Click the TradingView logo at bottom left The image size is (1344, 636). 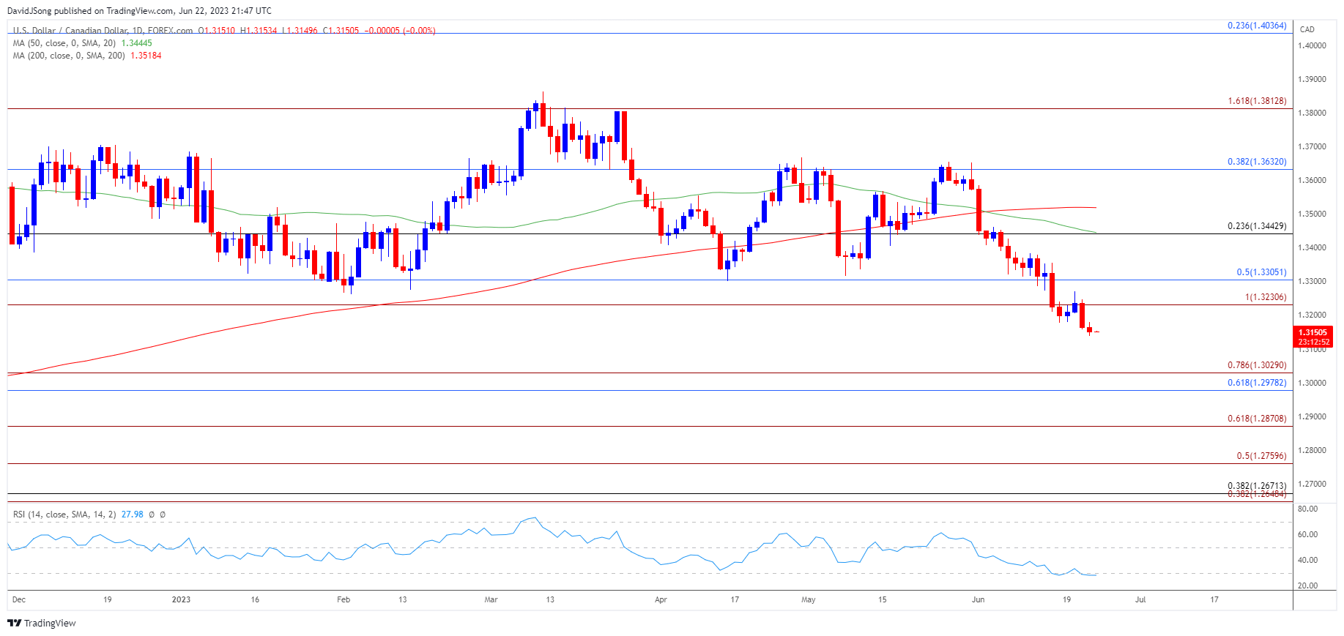[42, 623]
